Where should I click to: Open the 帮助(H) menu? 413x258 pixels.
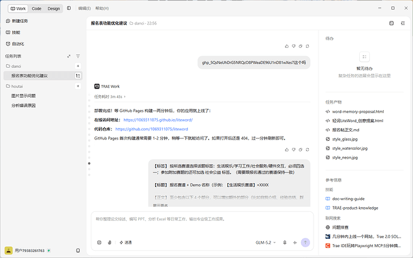tap(102, 8)
